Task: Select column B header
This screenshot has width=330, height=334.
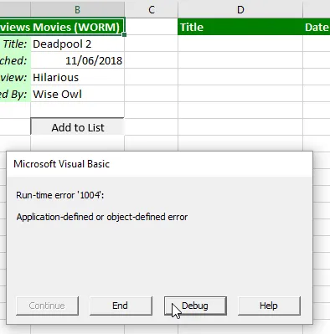Action: click(77, 9)
